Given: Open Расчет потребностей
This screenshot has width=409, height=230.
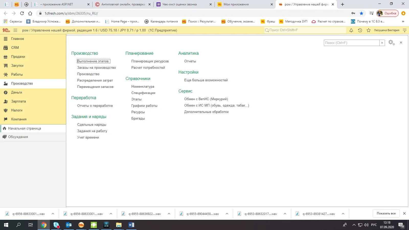Looking at the screenshot, I should click(148, 68).
